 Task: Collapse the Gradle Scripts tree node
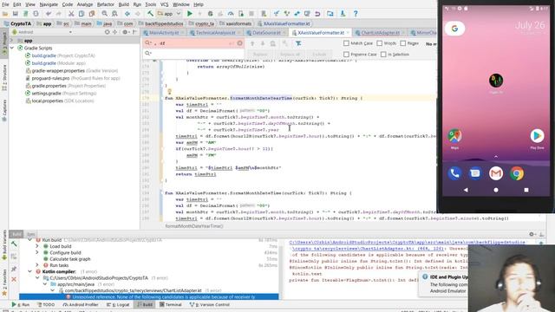(12, 48)
